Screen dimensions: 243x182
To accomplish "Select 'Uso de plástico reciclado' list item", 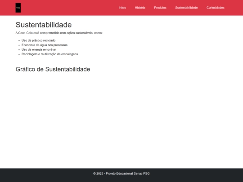I will pyautogui.click(x=38, y=40).
